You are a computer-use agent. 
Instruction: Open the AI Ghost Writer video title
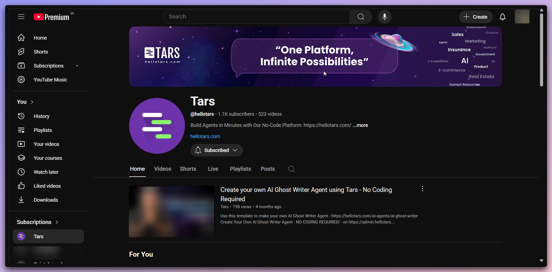pyautogui.click(x=306, y=194)
